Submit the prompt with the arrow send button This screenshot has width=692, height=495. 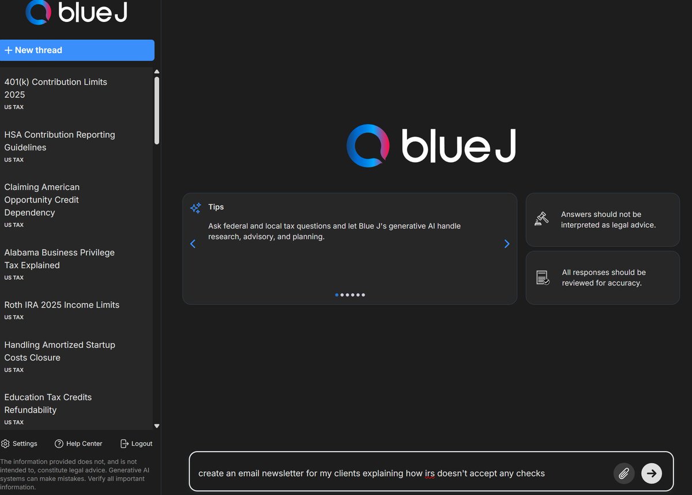click(x=652, y=473)
